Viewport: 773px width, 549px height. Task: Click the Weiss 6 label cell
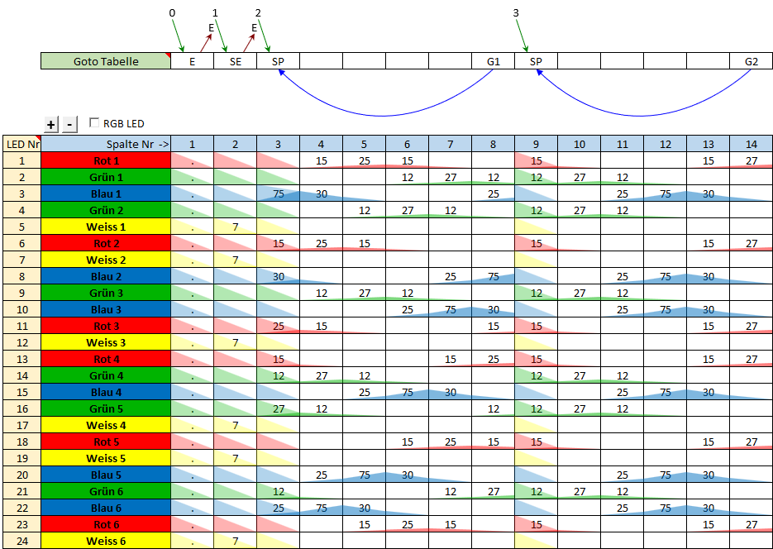pyautogui.click(x=106, y=541)
